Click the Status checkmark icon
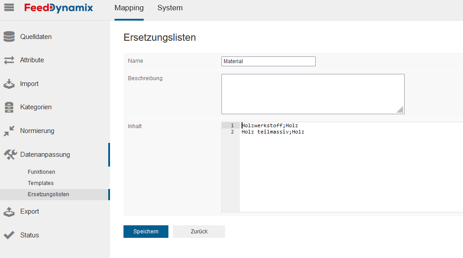 [x=9, y=235]
